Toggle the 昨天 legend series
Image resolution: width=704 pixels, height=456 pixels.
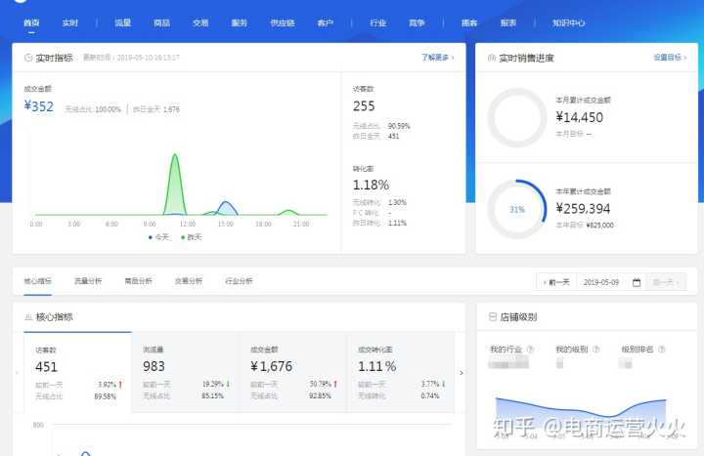pyautogui.click(x=191, y=237)
